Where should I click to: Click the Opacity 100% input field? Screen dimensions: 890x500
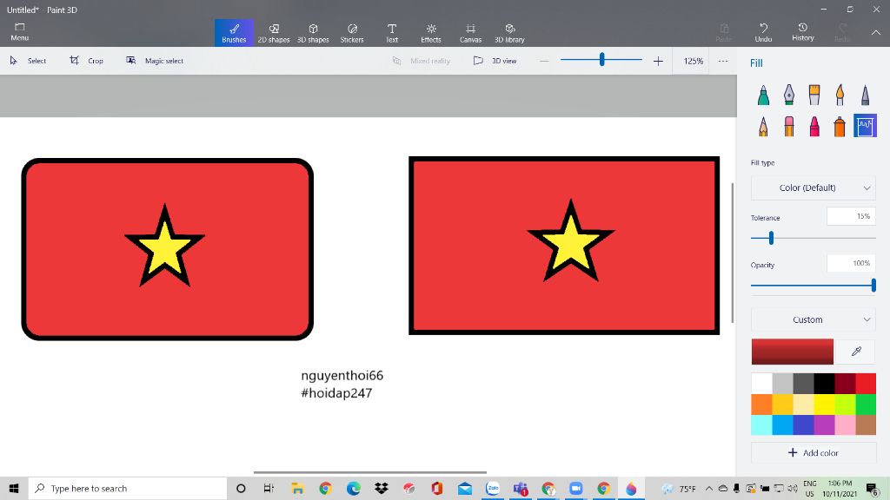(851, 263)
